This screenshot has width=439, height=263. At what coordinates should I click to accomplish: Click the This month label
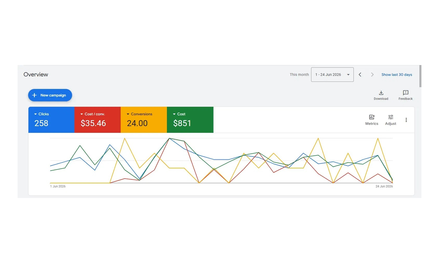point(299,75)
